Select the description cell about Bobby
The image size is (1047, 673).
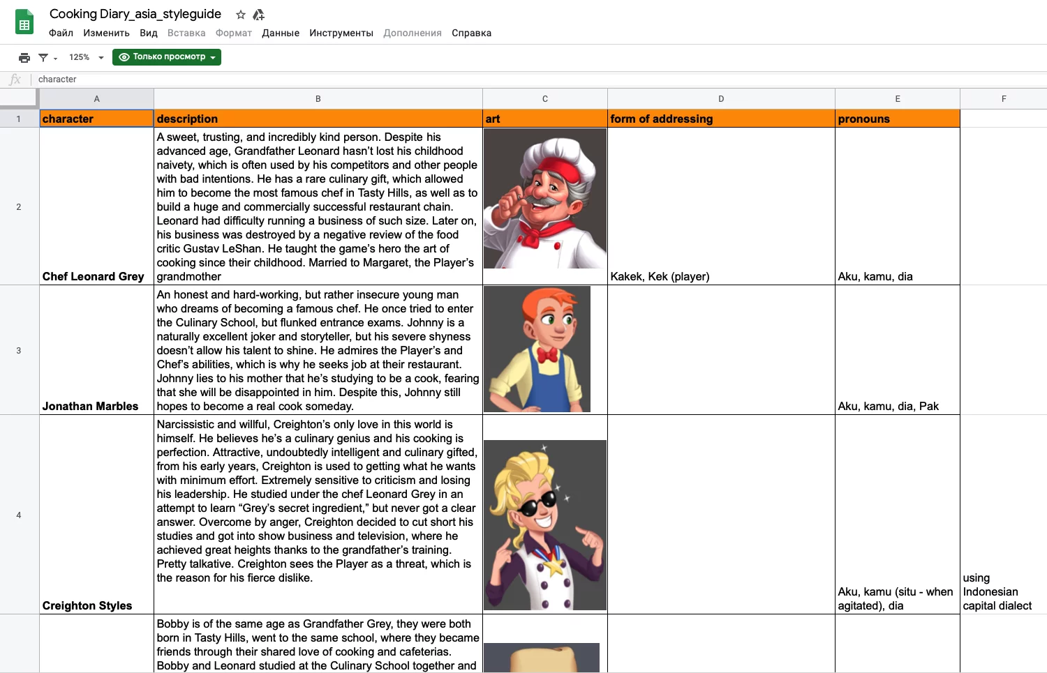pyautogui.click(x=318, y=644)
